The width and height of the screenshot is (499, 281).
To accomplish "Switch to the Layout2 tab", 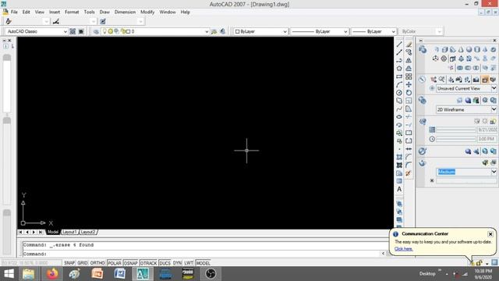I will (x=88, y=232).
